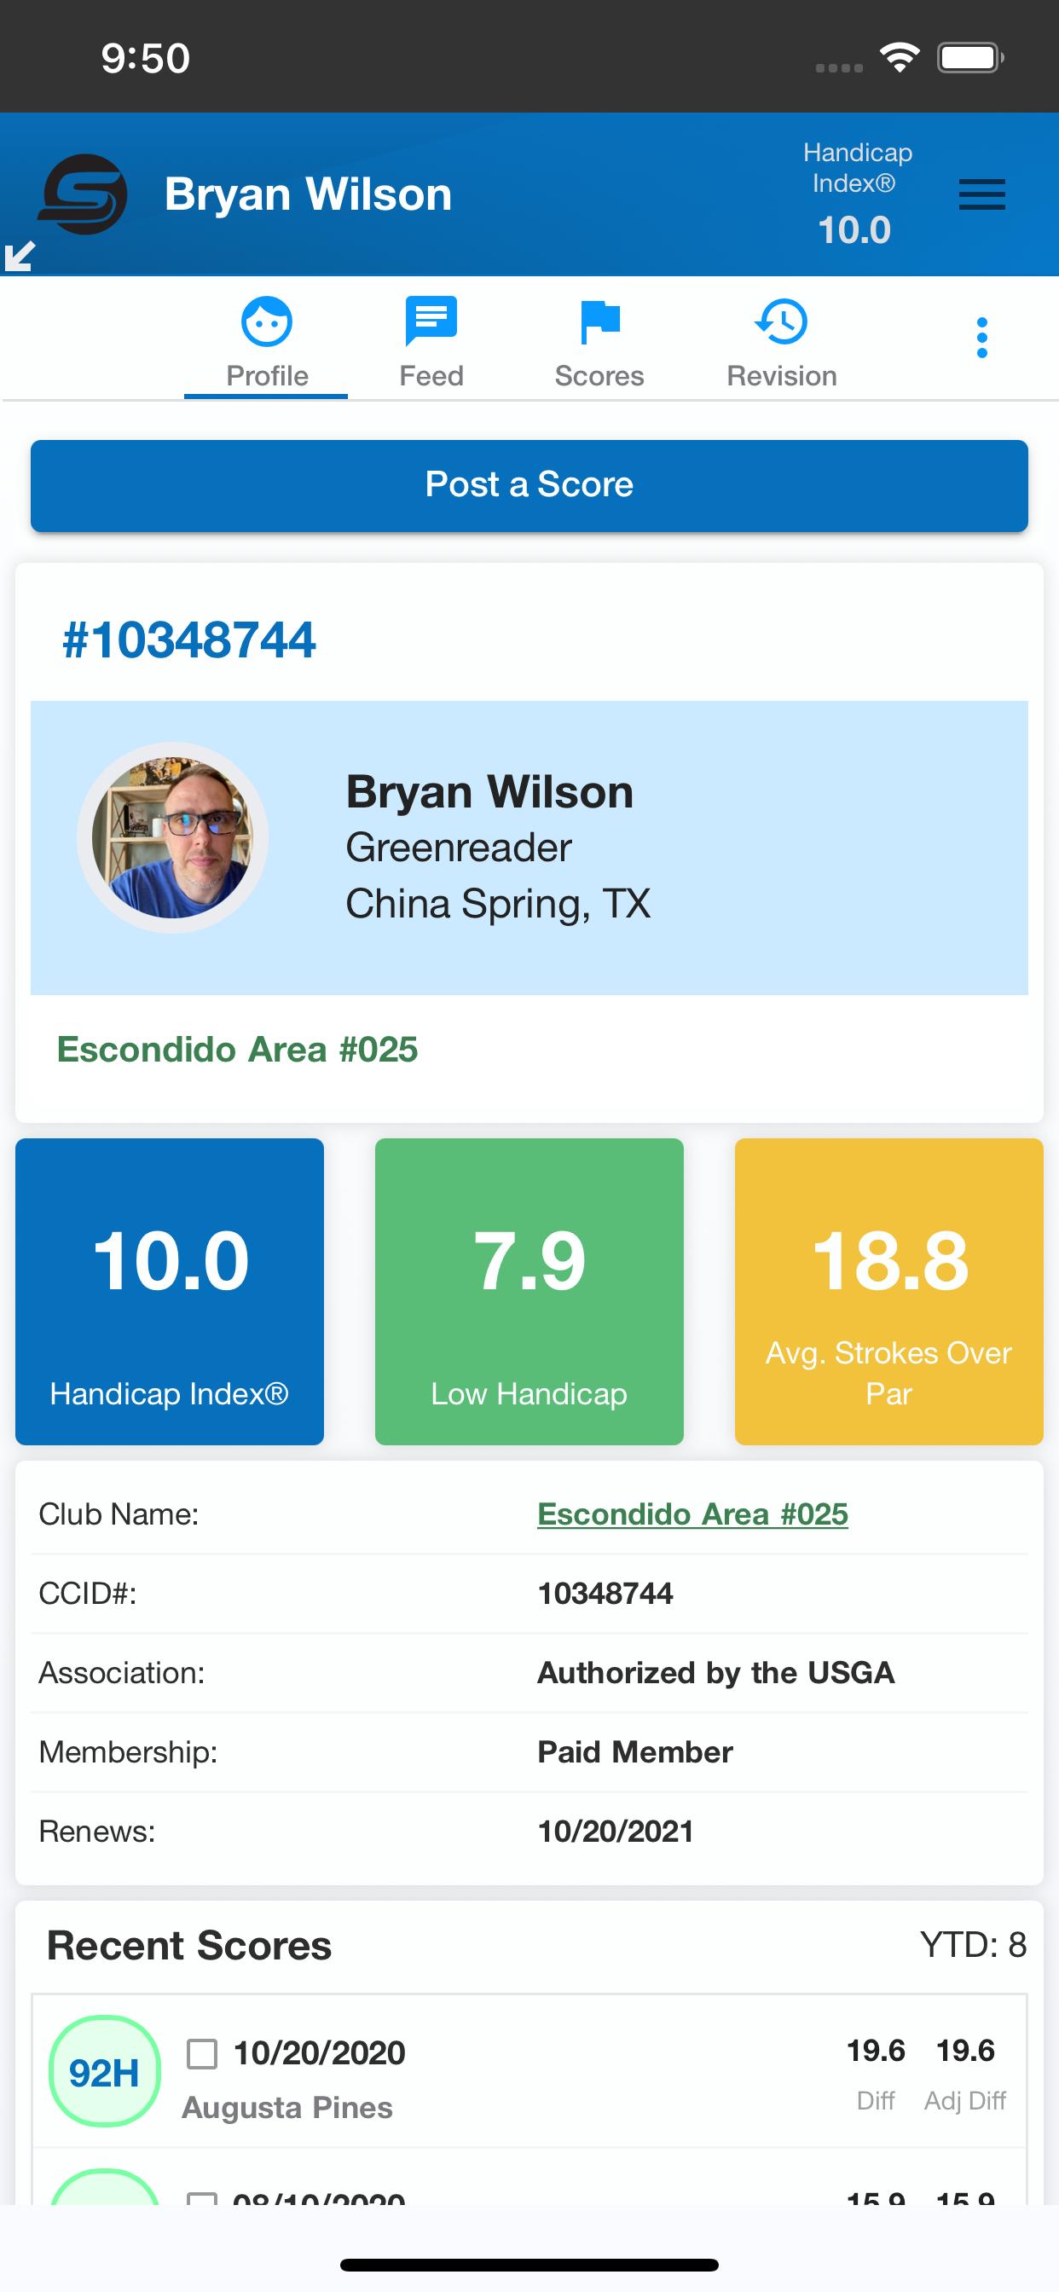Open the hamburger menu
Image resolution: width=1059 pixels, height=2292 pixels.
981,194
